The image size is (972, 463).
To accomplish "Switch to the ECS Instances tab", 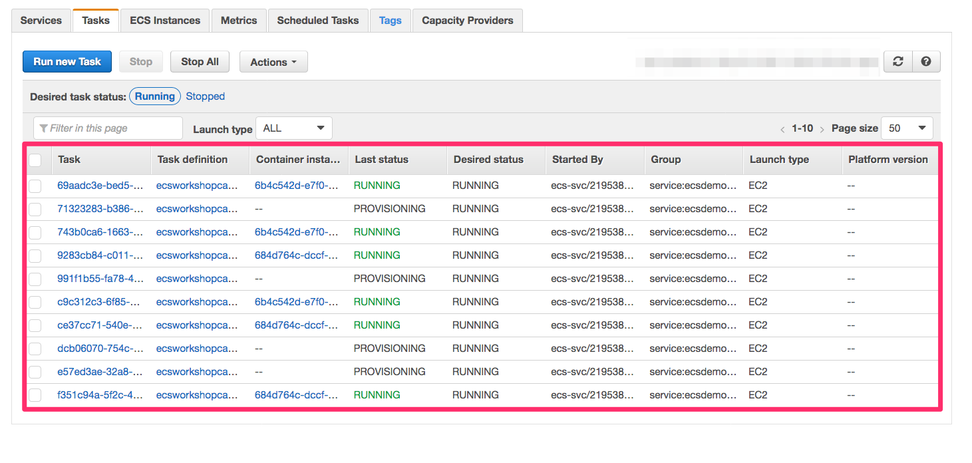I will [165, 21].
